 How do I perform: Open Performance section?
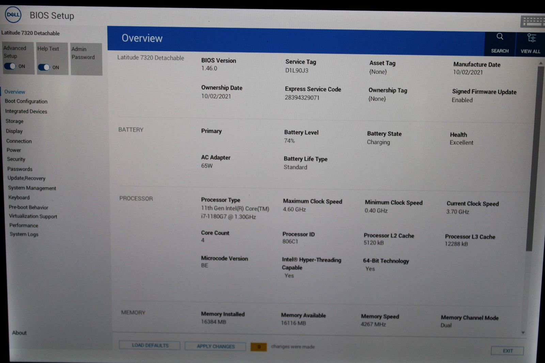point(24,225)
